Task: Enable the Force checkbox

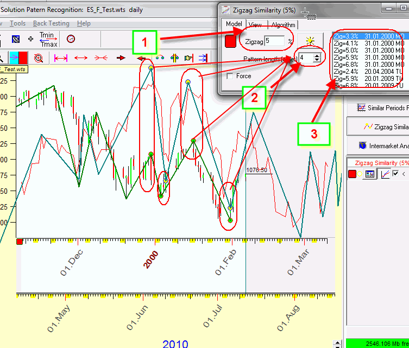Action: (230, 76)
